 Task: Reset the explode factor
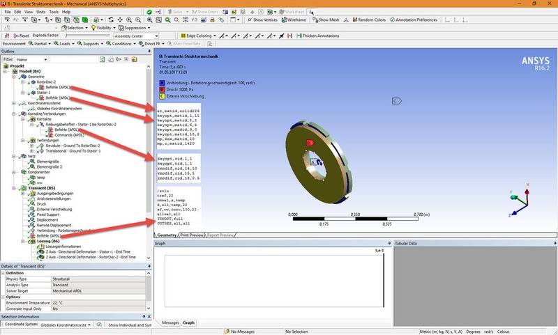(20, 36)
